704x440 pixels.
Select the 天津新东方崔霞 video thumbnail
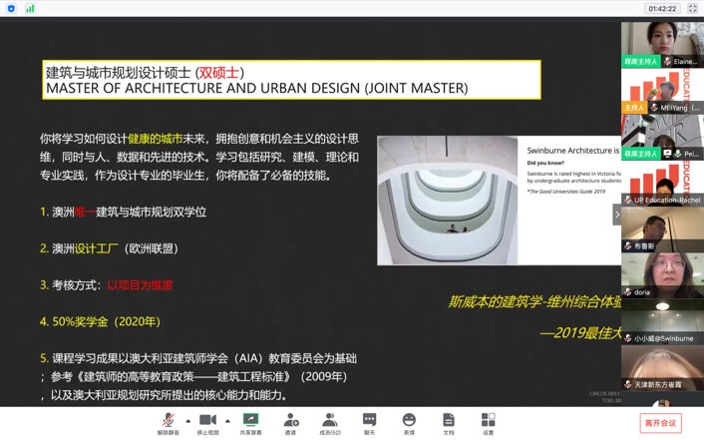pyautogui.click(x=662, y=367)
